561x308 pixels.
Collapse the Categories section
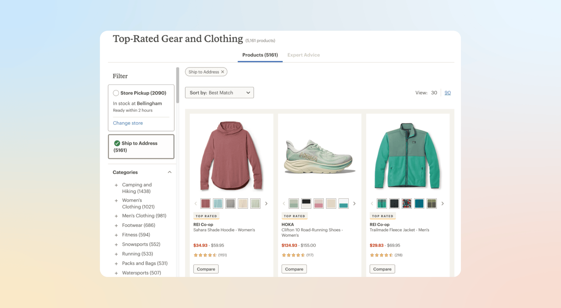[x=169, y=172]
